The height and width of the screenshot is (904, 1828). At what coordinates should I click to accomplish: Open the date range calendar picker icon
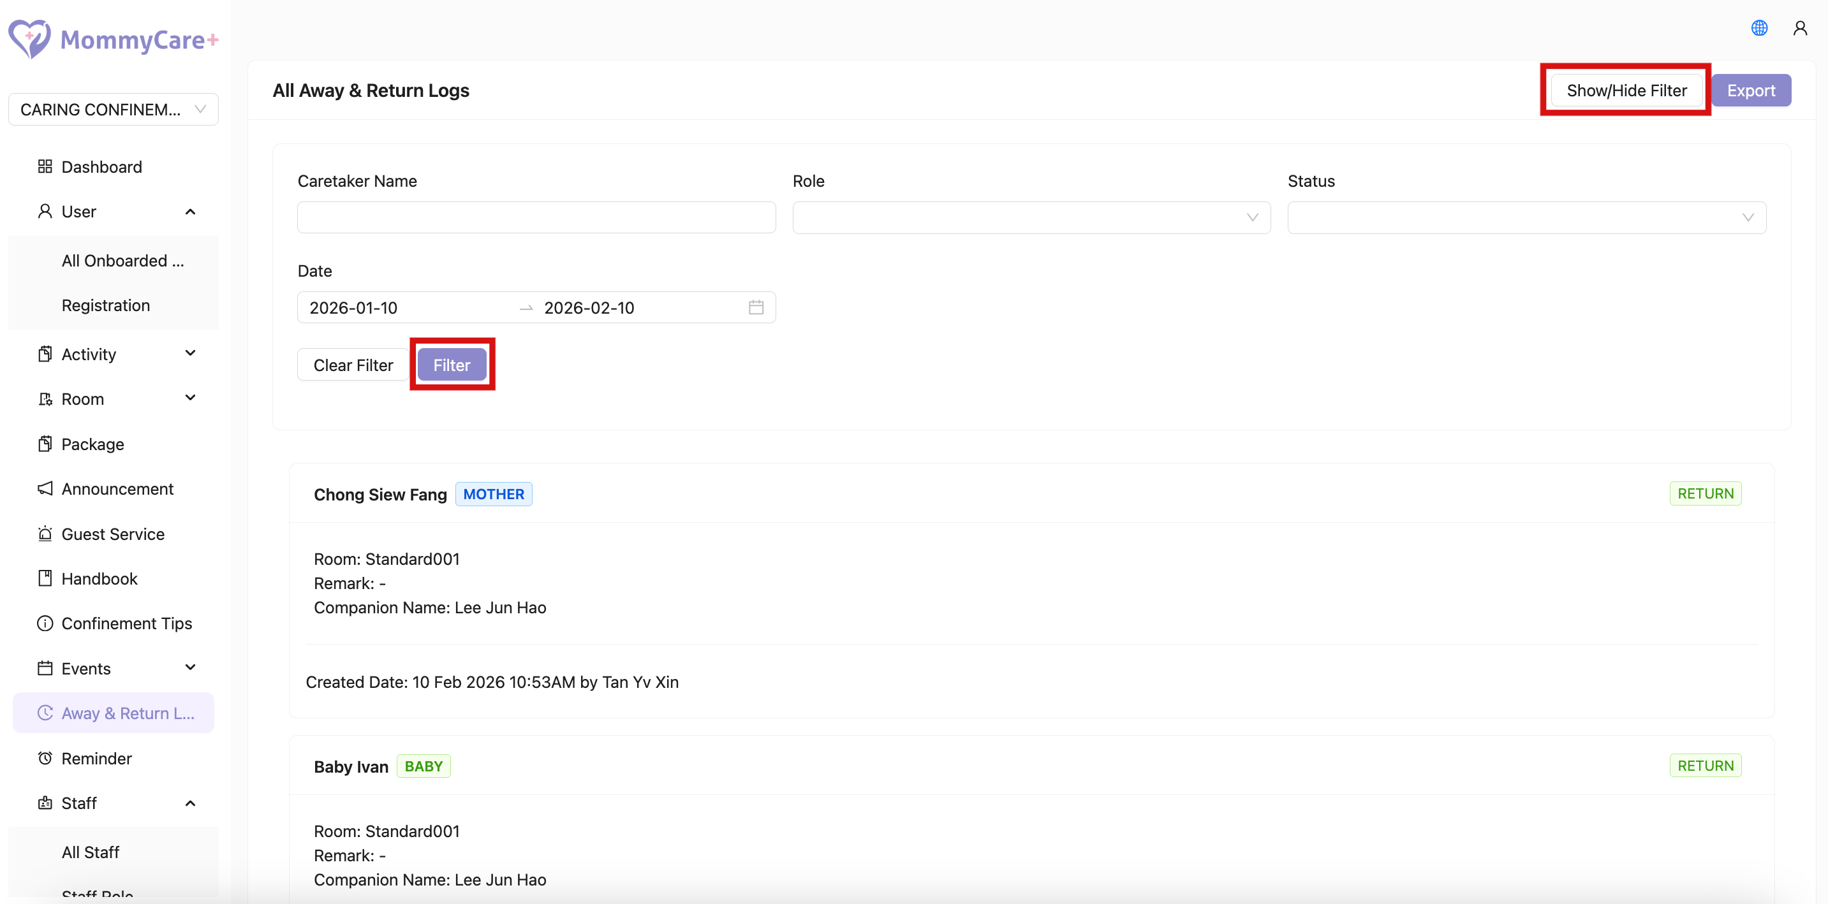756,307
